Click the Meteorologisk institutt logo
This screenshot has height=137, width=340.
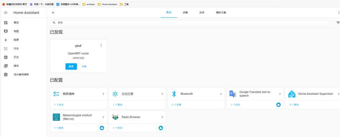pos(56,117)
